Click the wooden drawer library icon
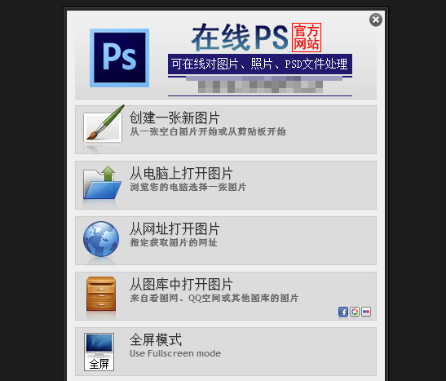Screen dimensions: 446x381 101,294
